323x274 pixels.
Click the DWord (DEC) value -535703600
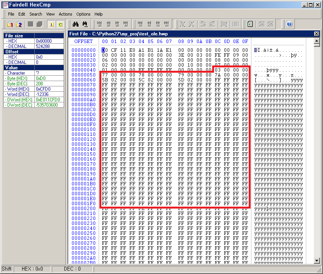pyautogui.click(x=49, y=105)
